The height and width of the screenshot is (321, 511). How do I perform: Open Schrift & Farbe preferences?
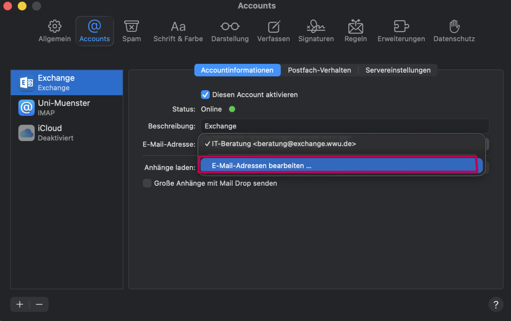click(x=178, y=31)
